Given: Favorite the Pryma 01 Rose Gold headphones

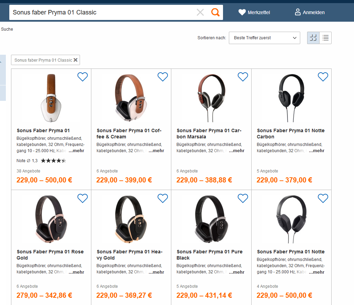Looking at the screenshot, I should [x=83, y=198].
